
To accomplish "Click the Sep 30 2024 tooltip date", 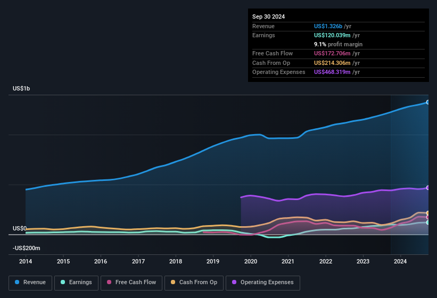I will pyautogui.click(x=268, y=16).
